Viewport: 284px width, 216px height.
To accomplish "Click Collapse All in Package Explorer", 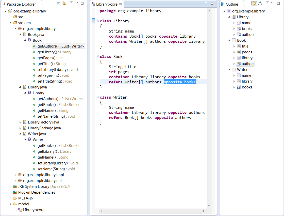I will (x=58, y=4).
